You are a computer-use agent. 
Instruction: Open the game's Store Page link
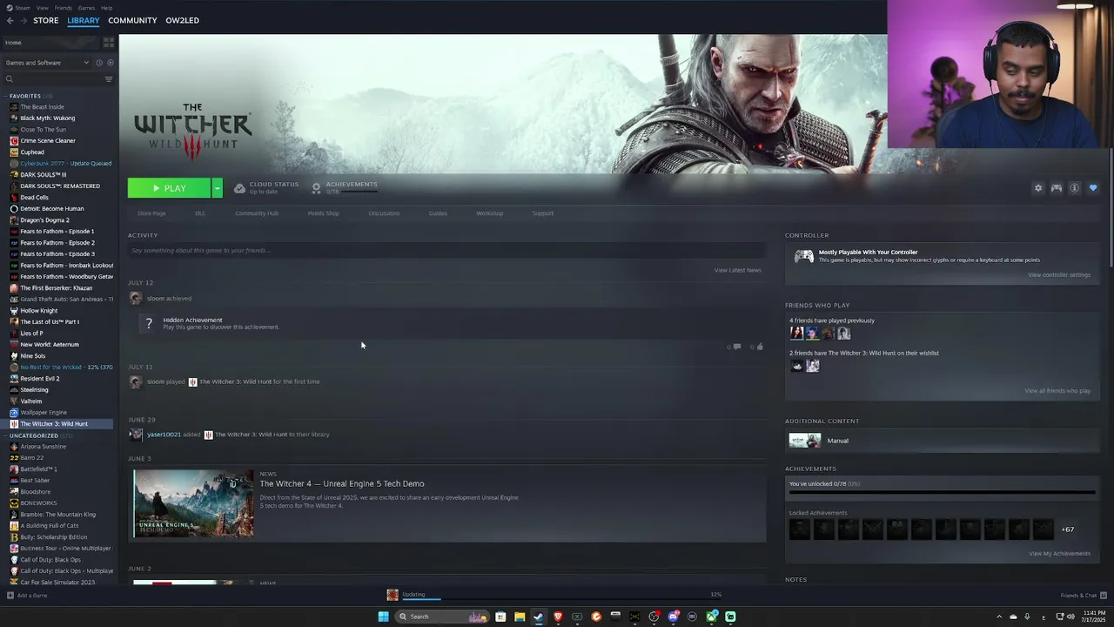tap(151, 213)
